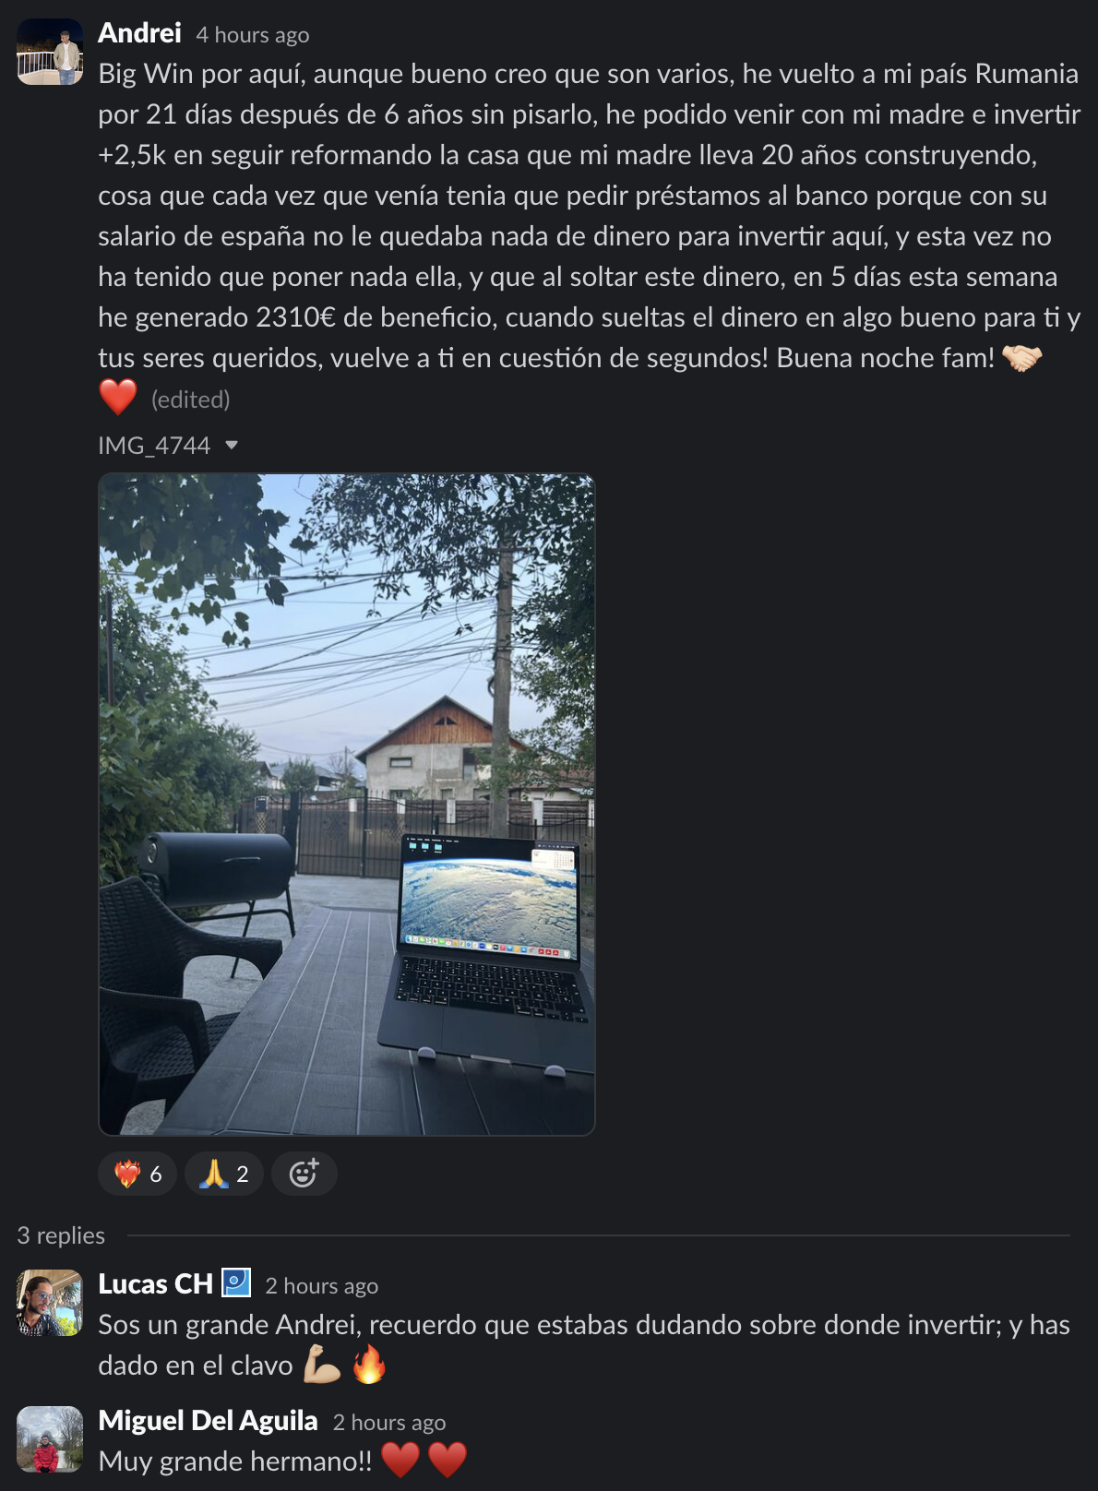Viewport: 1098px width, 1491px height.
Task: Click the Lucas CH username
Action: (155, 1284)
